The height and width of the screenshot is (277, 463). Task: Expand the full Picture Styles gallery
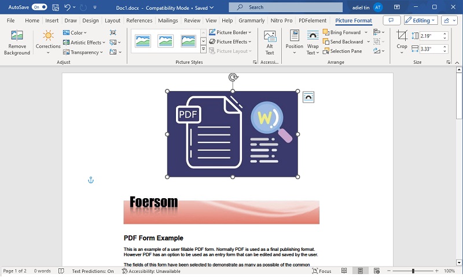point(204,49)
